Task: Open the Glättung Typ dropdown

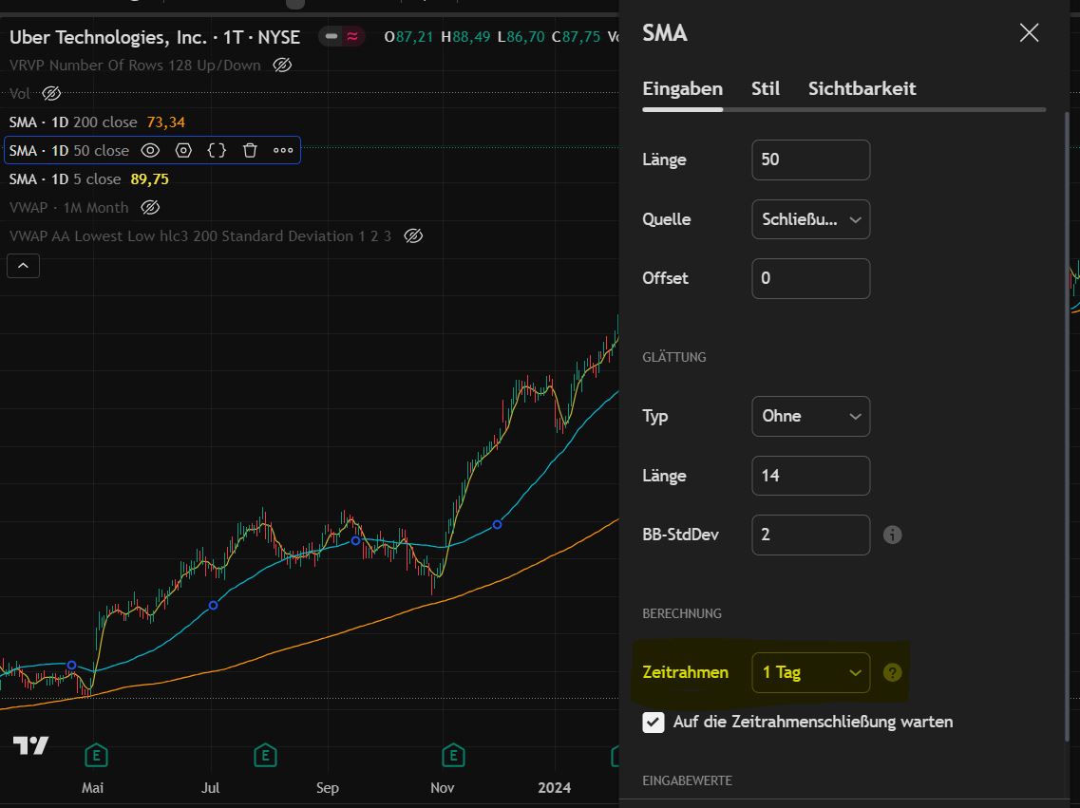Action: pos(810,417)
